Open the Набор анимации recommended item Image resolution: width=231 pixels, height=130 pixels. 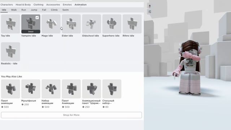pyautogui.click(x=51, y=89)
